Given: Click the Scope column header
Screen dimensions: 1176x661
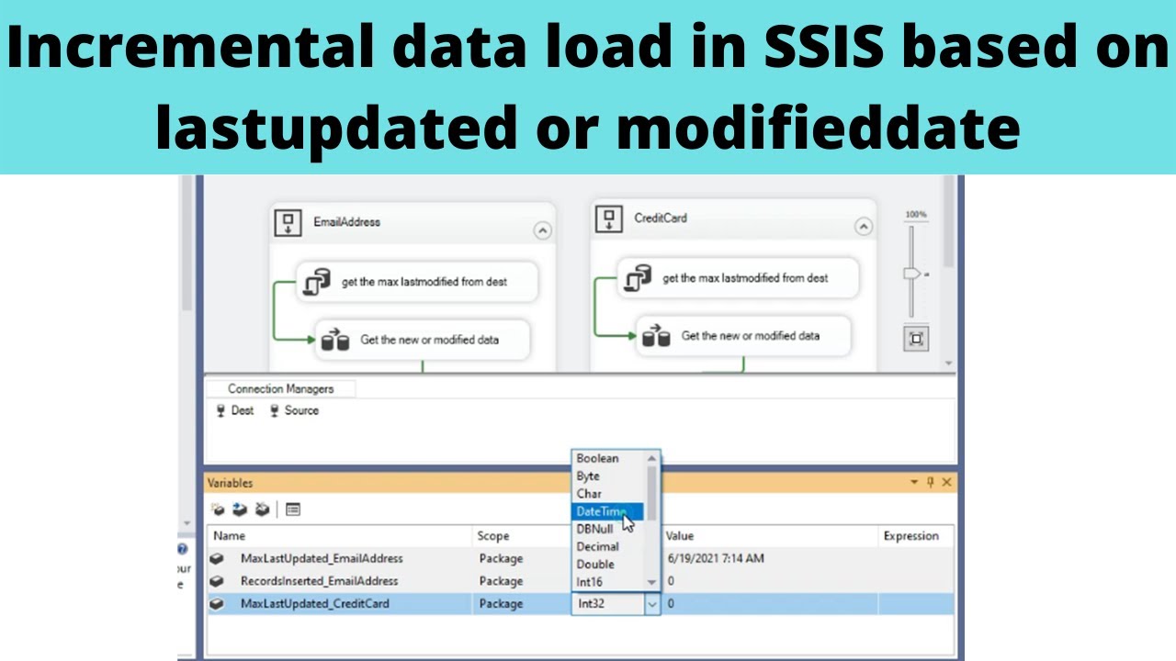Looking at the screenshot, I should (521, 536).
